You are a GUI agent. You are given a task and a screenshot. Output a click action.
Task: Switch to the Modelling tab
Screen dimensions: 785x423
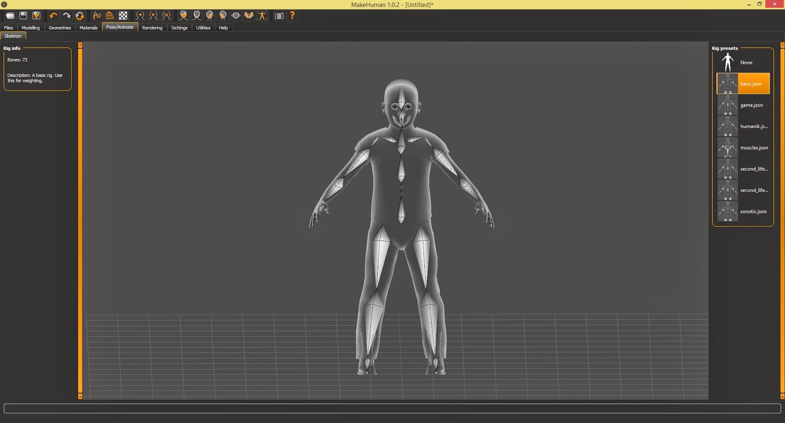pos(30,28)
